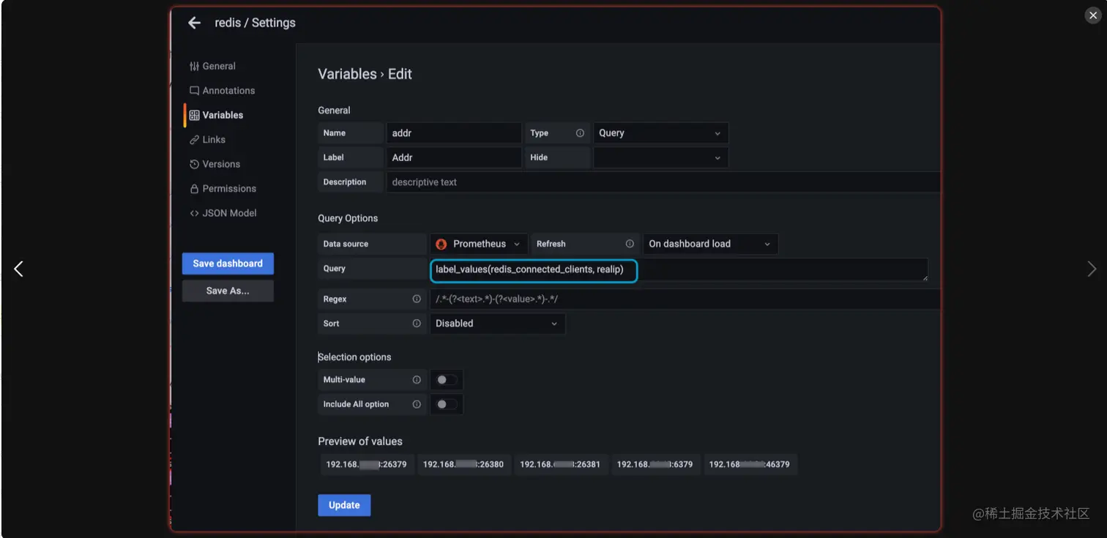1107x538 pixels.
Task: Click the Description field with descriptive text placeholder
Action: (663, 182)
